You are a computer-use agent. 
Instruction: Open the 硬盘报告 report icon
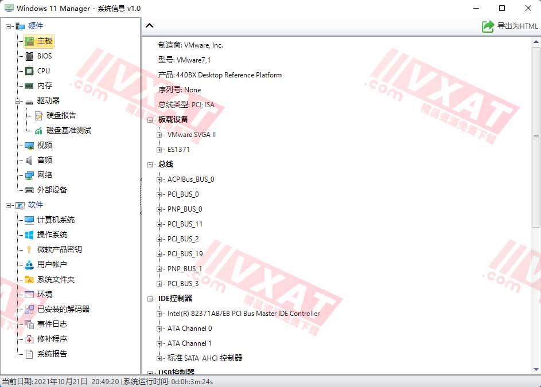coord(38,116)
